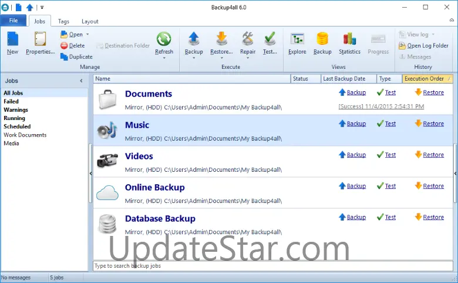
Task: Expand the Open button dropdown arrow
Action: point(87,35)
